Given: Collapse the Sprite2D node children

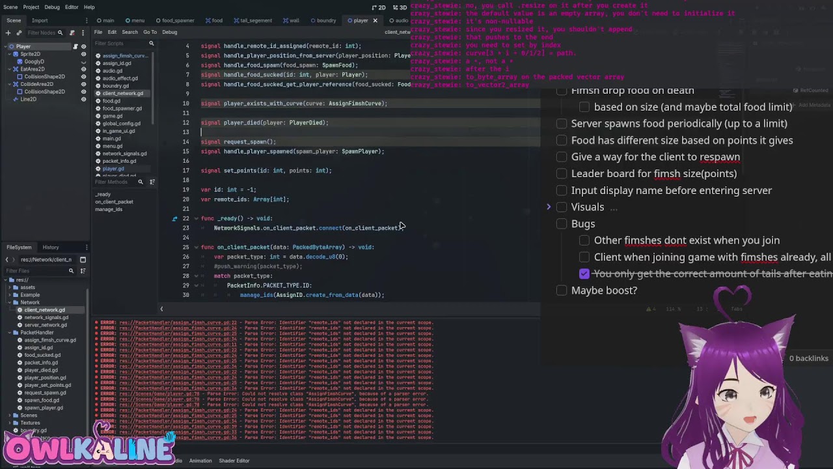Looking at the screenshot, I should 10,54.
